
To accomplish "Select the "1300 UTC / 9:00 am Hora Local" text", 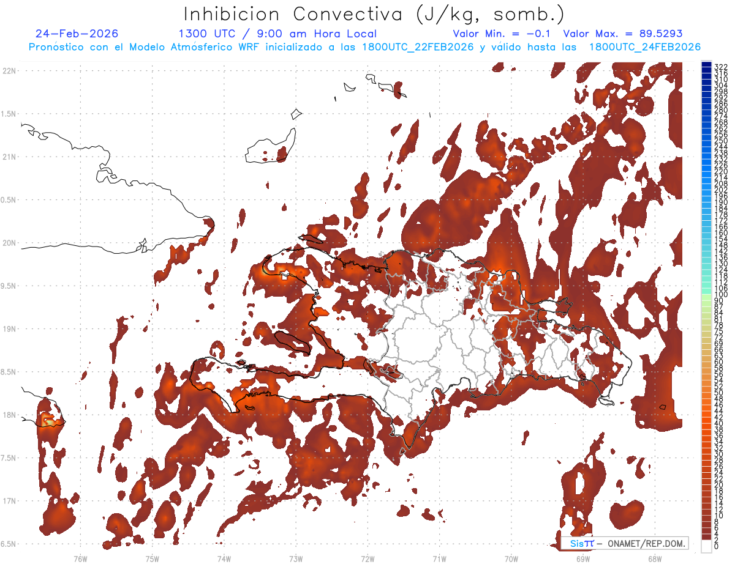I will pyautogui.click(x=277, y=34).
